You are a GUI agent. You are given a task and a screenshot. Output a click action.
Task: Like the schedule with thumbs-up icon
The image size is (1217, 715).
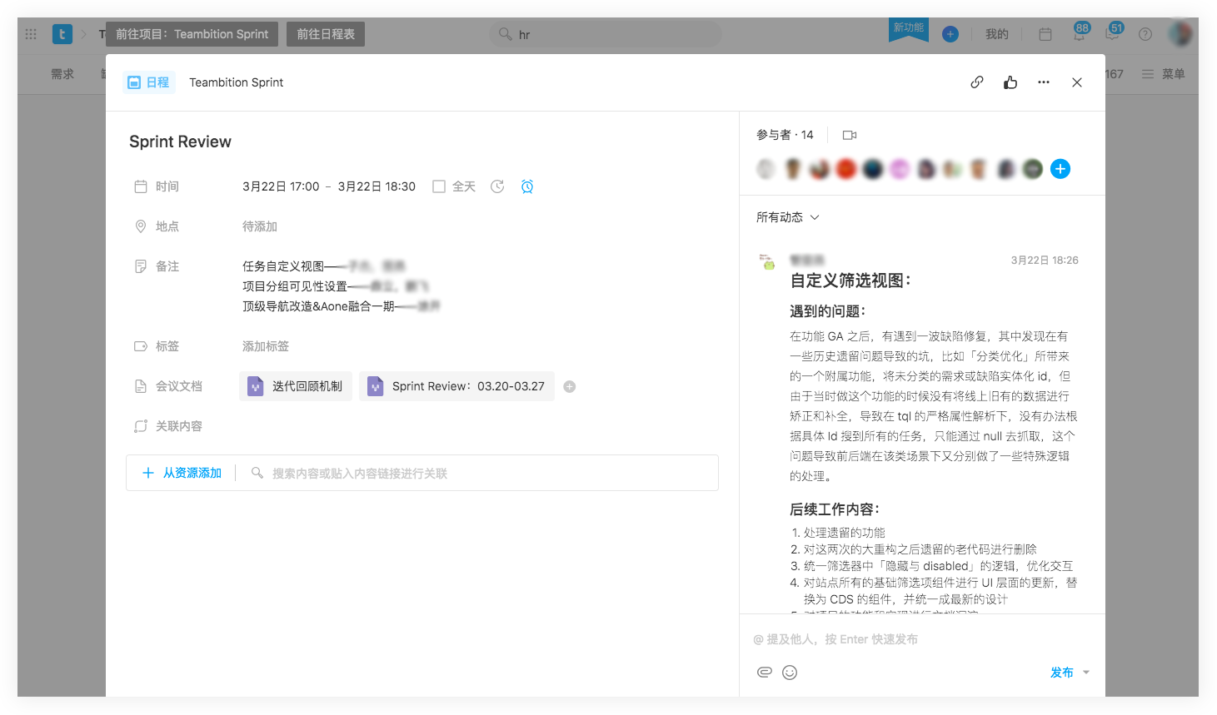pos(1010,82)
